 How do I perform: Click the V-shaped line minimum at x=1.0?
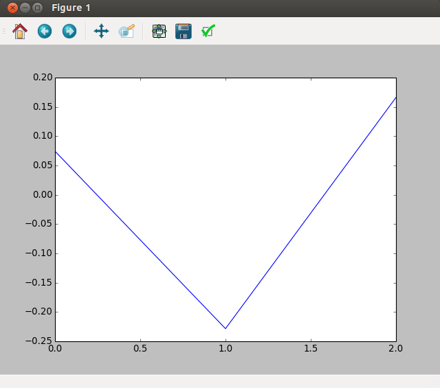point(225,328)
